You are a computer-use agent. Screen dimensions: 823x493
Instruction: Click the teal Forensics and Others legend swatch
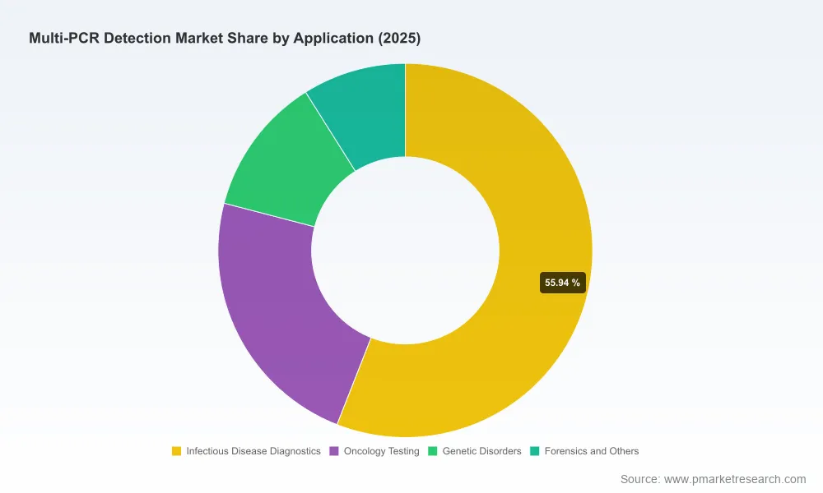pos(535,451)
